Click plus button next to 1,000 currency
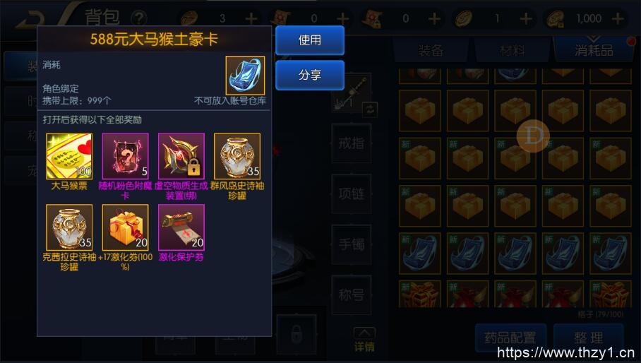 pyautogui.click(x=618, y=18)
